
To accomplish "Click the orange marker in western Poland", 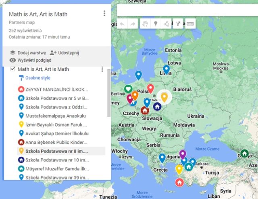I will [135, 96].
